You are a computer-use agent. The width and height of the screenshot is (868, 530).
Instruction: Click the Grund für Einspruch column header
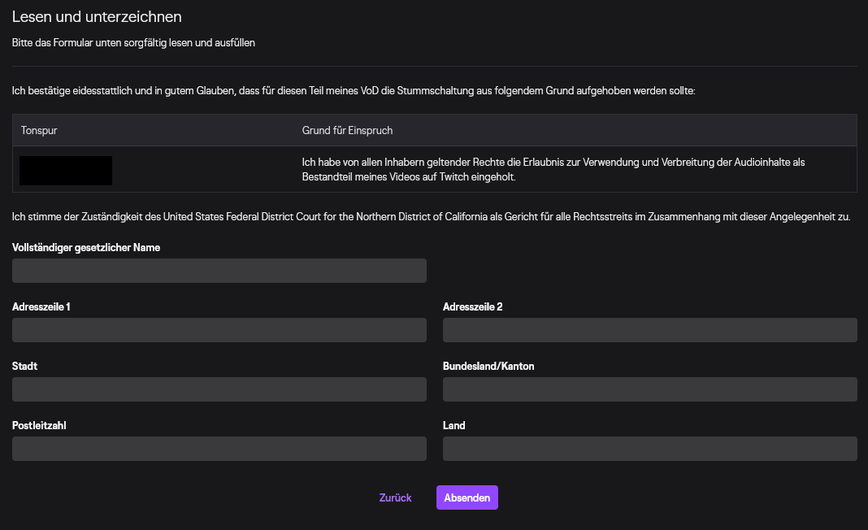point(347,130)
